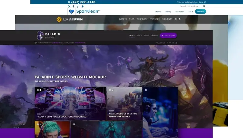Click the 'FOLLOW US' label
Viewport: 243px width, 138px height.
click(x=160, y=43)
